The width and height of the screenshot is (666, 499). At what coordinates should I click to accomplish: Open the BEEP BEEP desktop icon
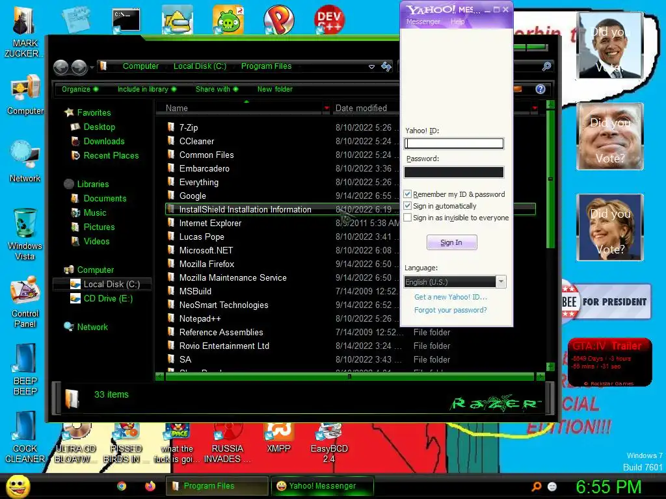click(x=25, y=370)
